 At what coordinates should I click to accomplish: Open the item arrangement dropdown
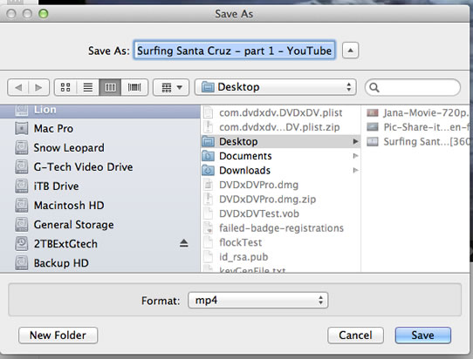click(x=171, y=87)
